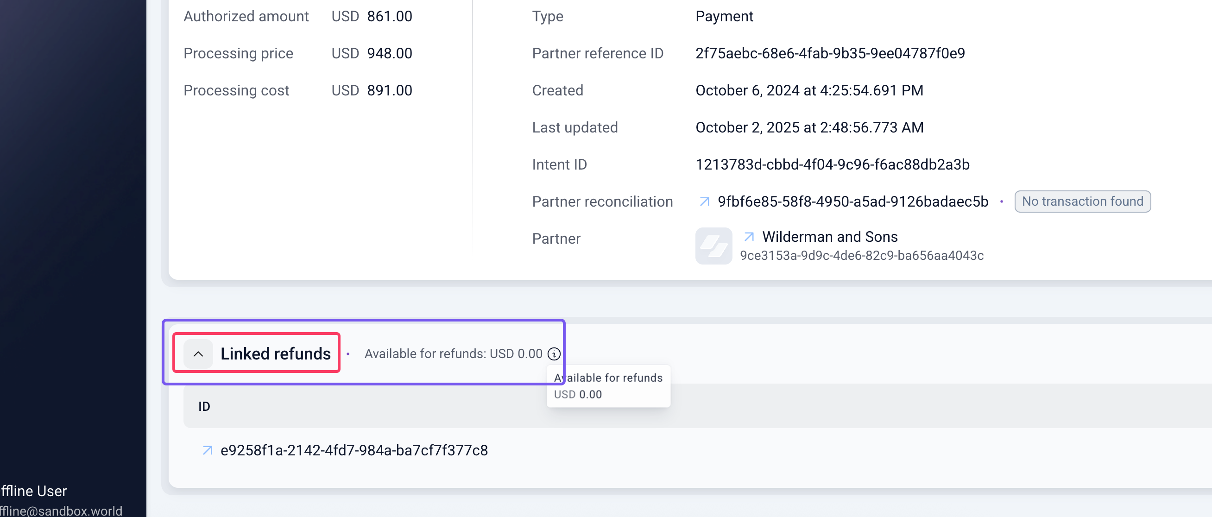Click the Partner reconciliation label
The width and height of the screenshot is (1212, 517).
tap(602, 202)
